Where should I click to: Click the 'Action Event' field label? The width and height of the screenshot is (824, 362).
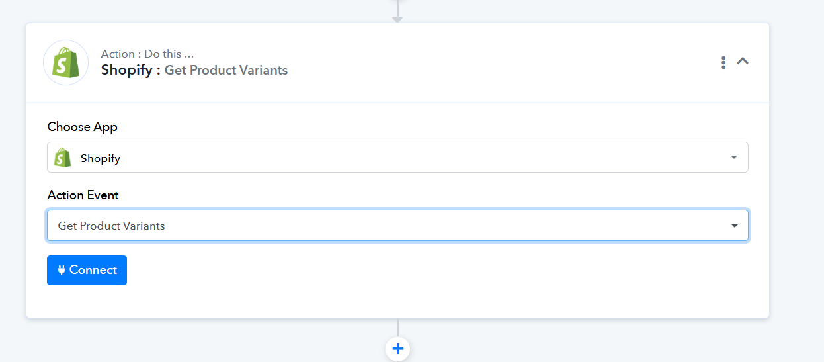(x=83, y=195)
